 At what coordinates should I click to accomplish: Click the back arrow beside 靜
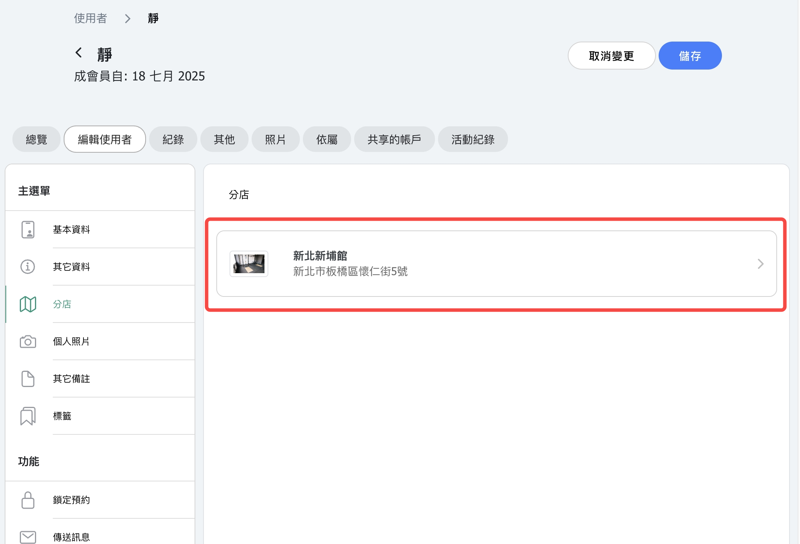[79, 52]
